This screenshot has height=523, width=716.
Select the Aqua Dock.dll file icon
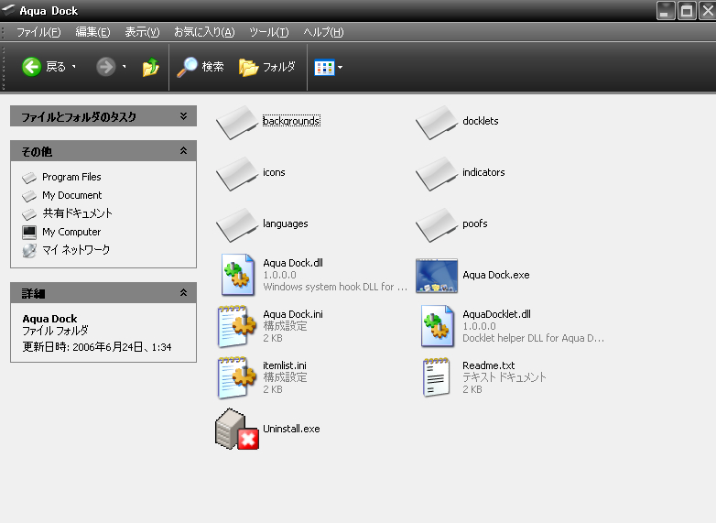click(238, 275)
